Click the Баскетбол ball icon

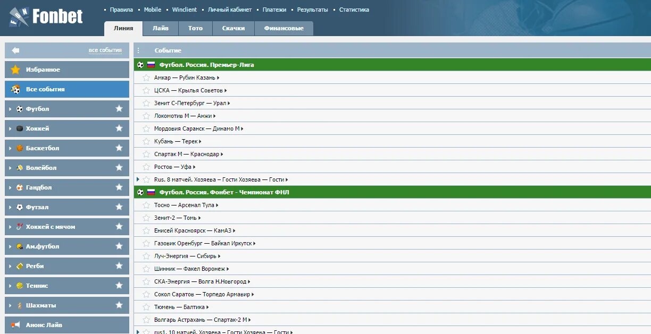[x=20, y=148]
